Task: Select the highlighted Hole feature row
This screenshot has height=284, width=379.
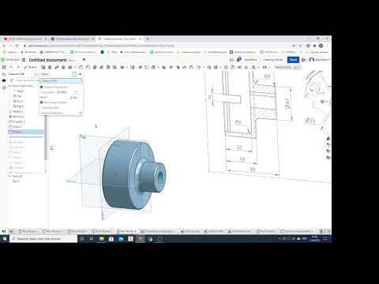Action: (x=26, y=132)
